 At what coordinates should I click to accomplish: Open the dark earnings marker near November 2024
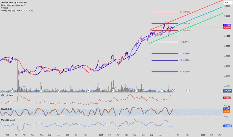[x=88, y=90]
